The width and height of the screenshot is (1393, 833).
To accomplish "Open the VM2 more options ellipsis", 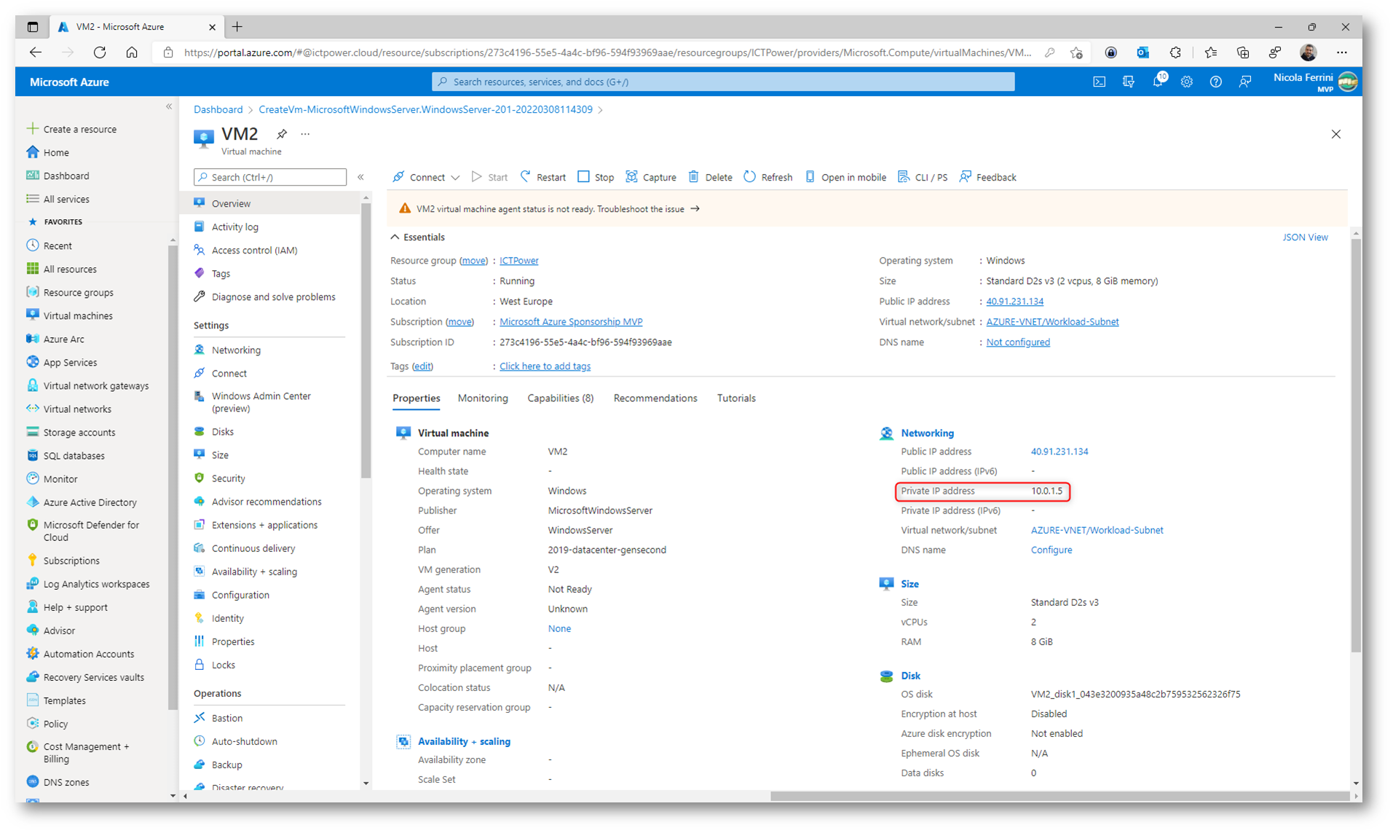I will [305, 134].
